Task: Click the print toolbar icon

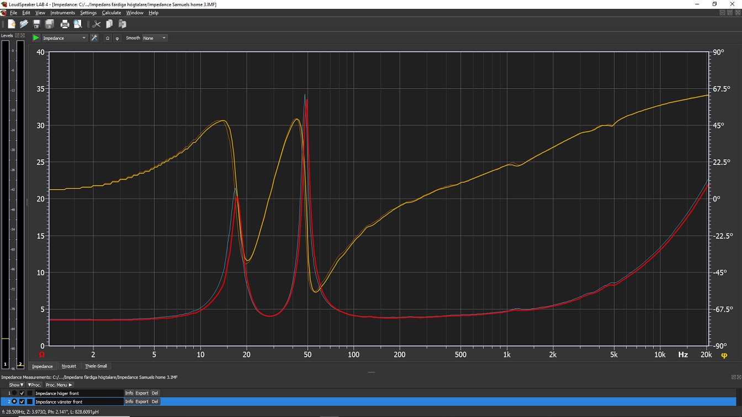Action: [65, 24]
